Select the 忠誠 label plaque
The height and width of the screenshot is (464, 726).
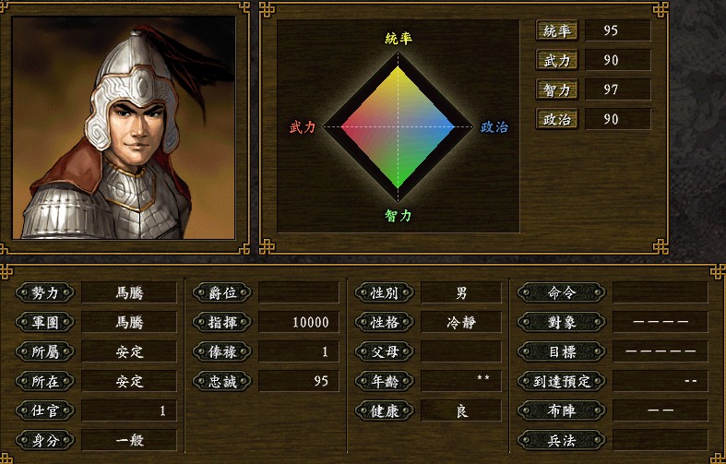coord(222,381)
